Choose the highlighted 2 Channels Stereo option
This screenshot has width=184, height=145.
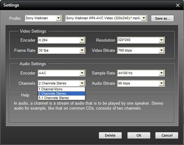pyautogui.click(x=61, y=93)
